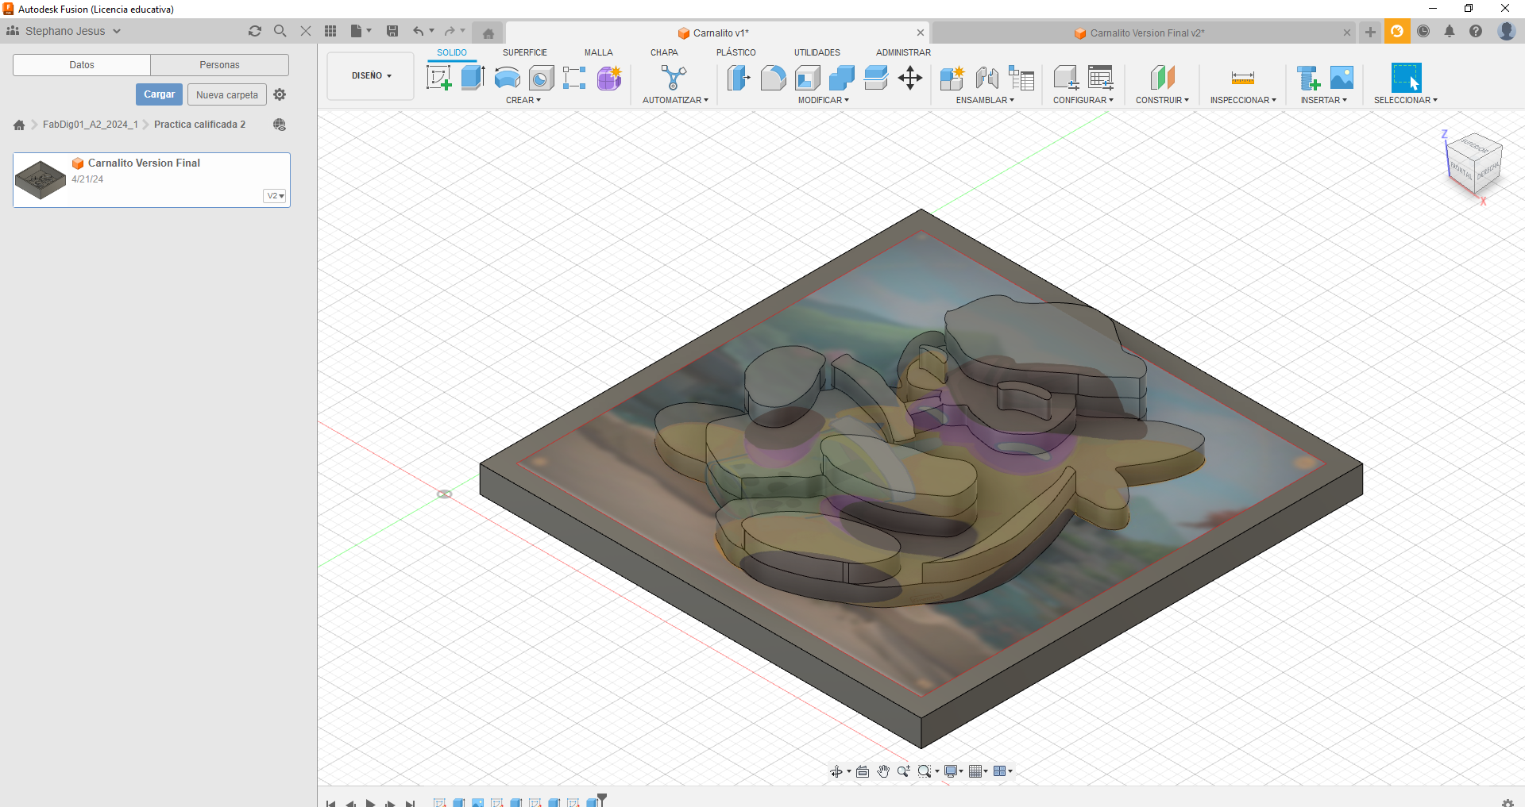Switch to Carnalito Version Final v2 document tab
The height and width of the screenshot is (807, 1525).
[x=1142, y=33]
